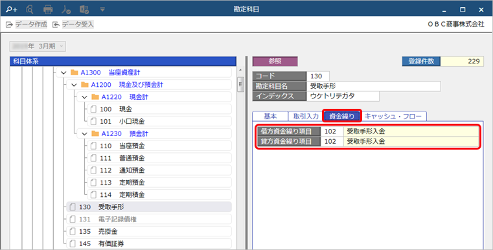Viewport: 493px width, 250px height.
Task: Click データ受入 in the toolbar
Action: point(73,24)
